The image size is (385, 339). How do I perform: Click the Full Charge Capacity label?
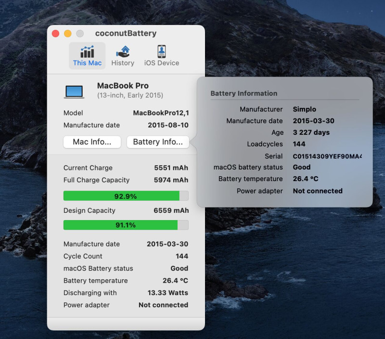[x=97, y=180]
